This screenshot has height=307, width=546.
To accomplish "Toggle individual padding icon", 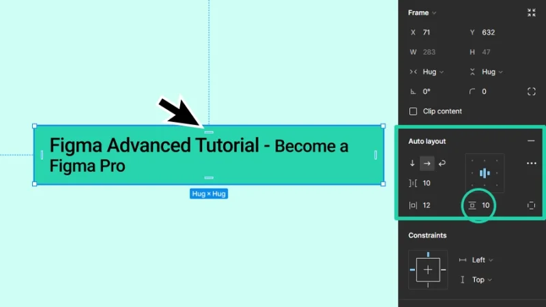I will coord(531,205).
